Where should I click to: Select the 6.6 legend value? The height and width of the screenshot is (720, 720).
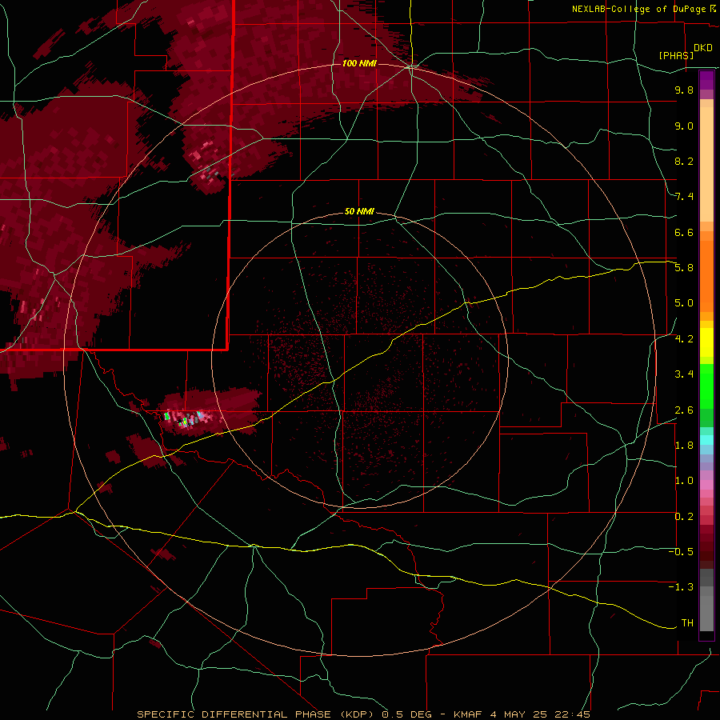[x=684, y=232]
